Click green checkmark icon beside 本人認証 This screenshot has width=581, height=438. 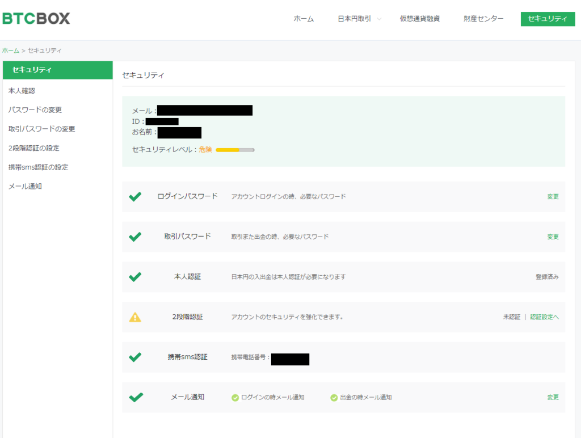tap(135, 277)
